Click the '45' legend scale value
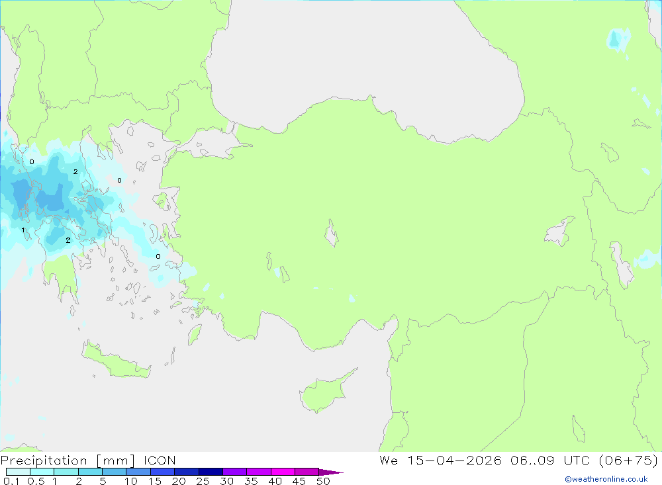The height and width of the screenshot is (485, 662). click(x=299, y=481)
